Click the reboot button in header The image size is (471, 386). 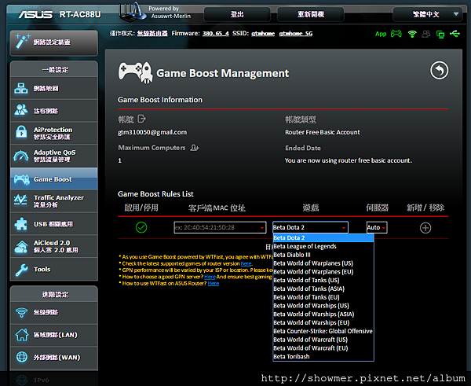pos(311,14)
